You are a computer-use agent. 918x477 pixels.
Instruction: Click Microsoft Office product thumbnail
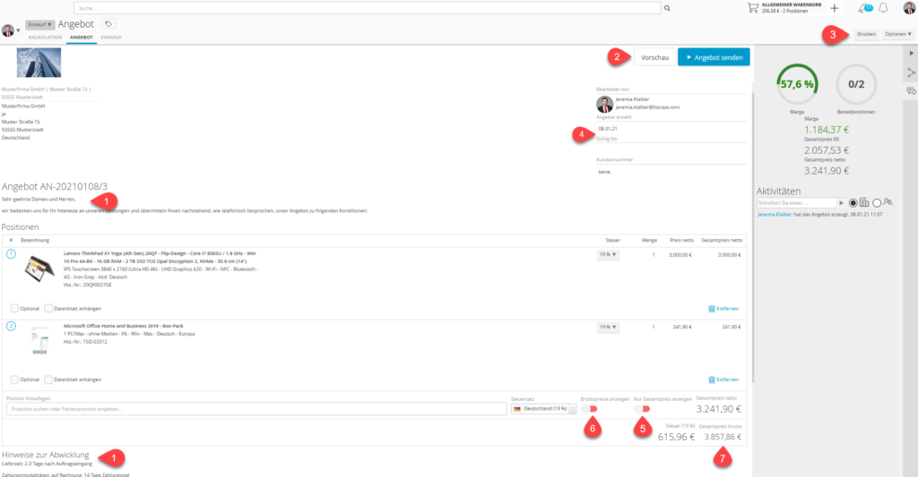39,341
